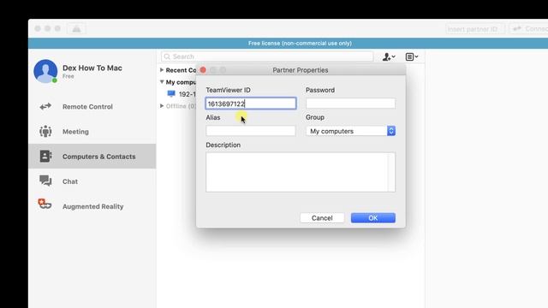Expand the Recent Connections group
548x308 pixels.
point(162,70)
